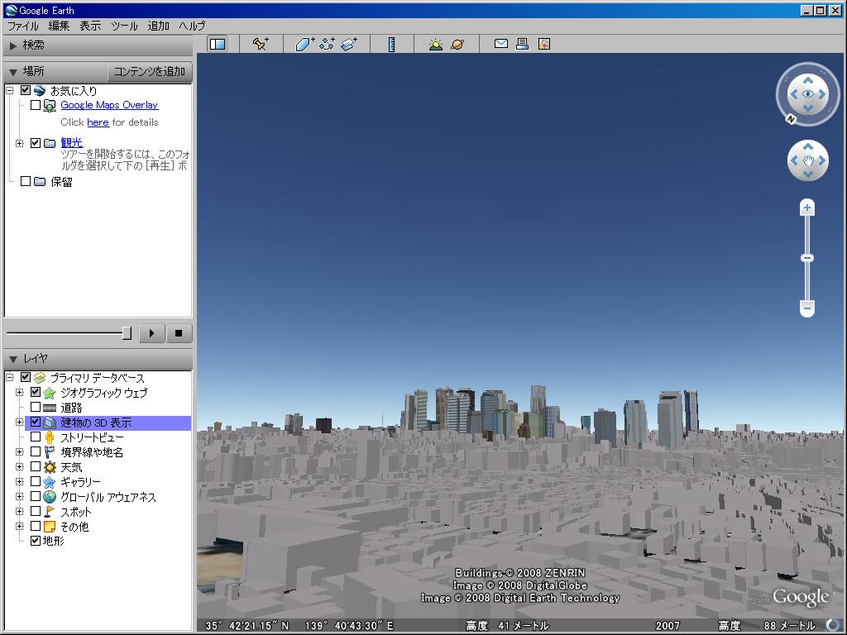Zoom out with the minus button
Screen dimensions: 847x635
pyautogui.click(x=807, y=308)
